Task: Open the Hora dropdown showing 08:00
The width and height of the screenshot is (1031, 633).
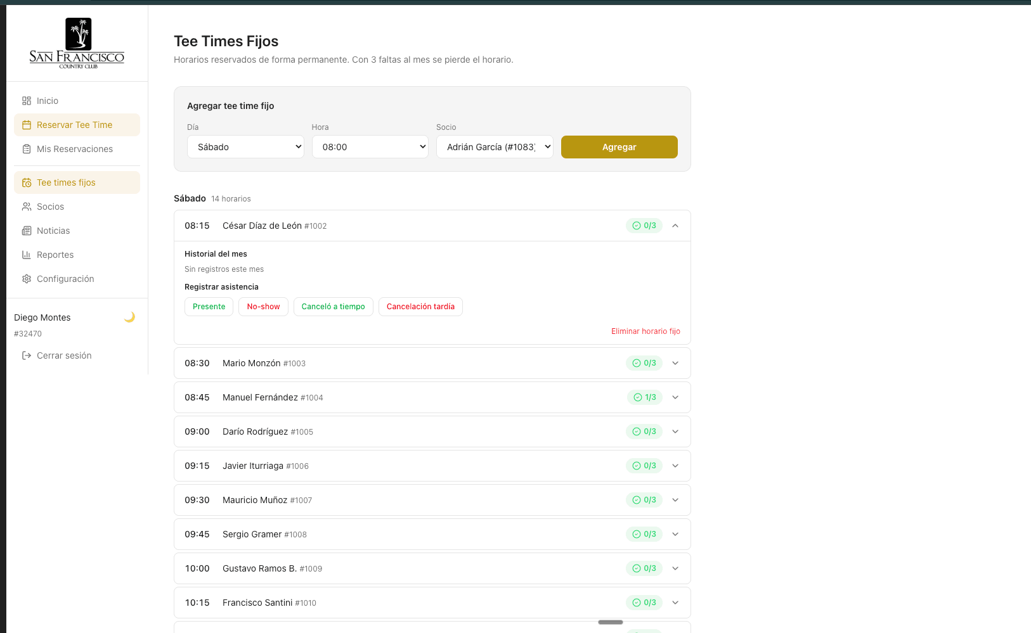Action: pos(370,147)
